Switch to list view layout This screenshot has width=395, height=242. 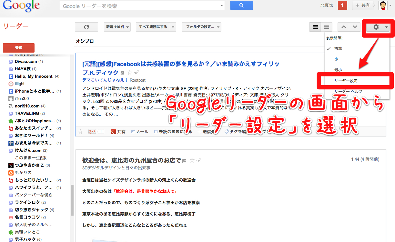tap(327, 27)
